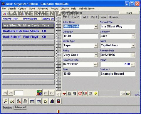Select the Brothers In Arms Dire Straits row
The width and height of the screenshot is (141, 114).
click(28, 31)
